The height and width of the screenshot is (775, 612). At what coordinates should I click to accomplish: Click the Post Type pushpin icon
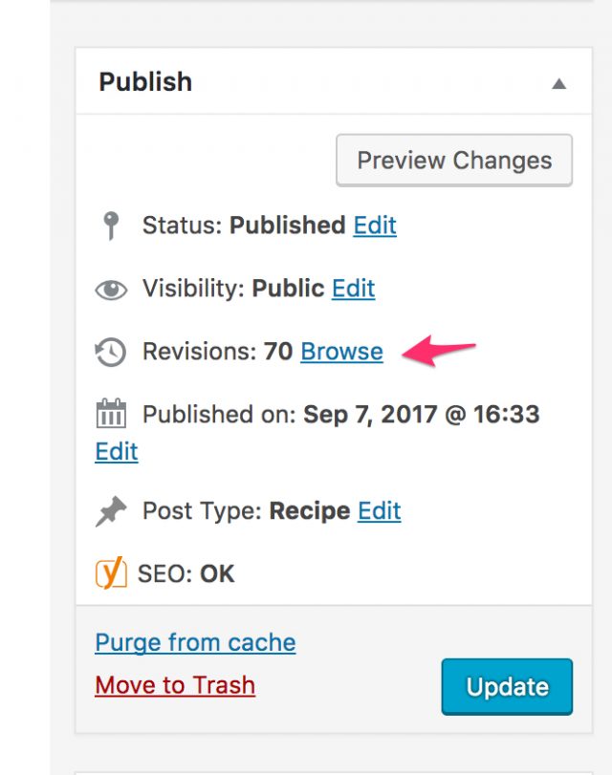(x=111, y=512)
